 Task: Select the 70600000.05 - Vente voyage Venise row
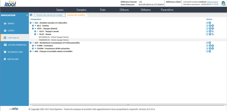pos(128,40)
